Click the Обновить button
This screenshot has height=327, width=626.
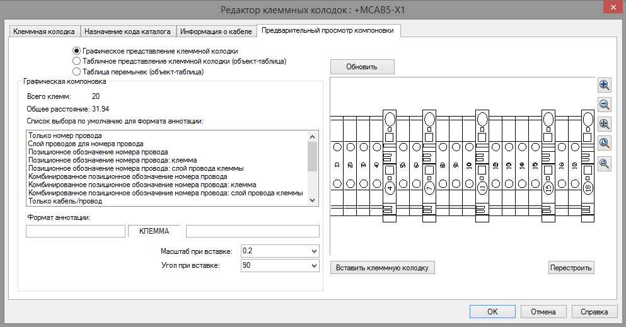(362, 67)
